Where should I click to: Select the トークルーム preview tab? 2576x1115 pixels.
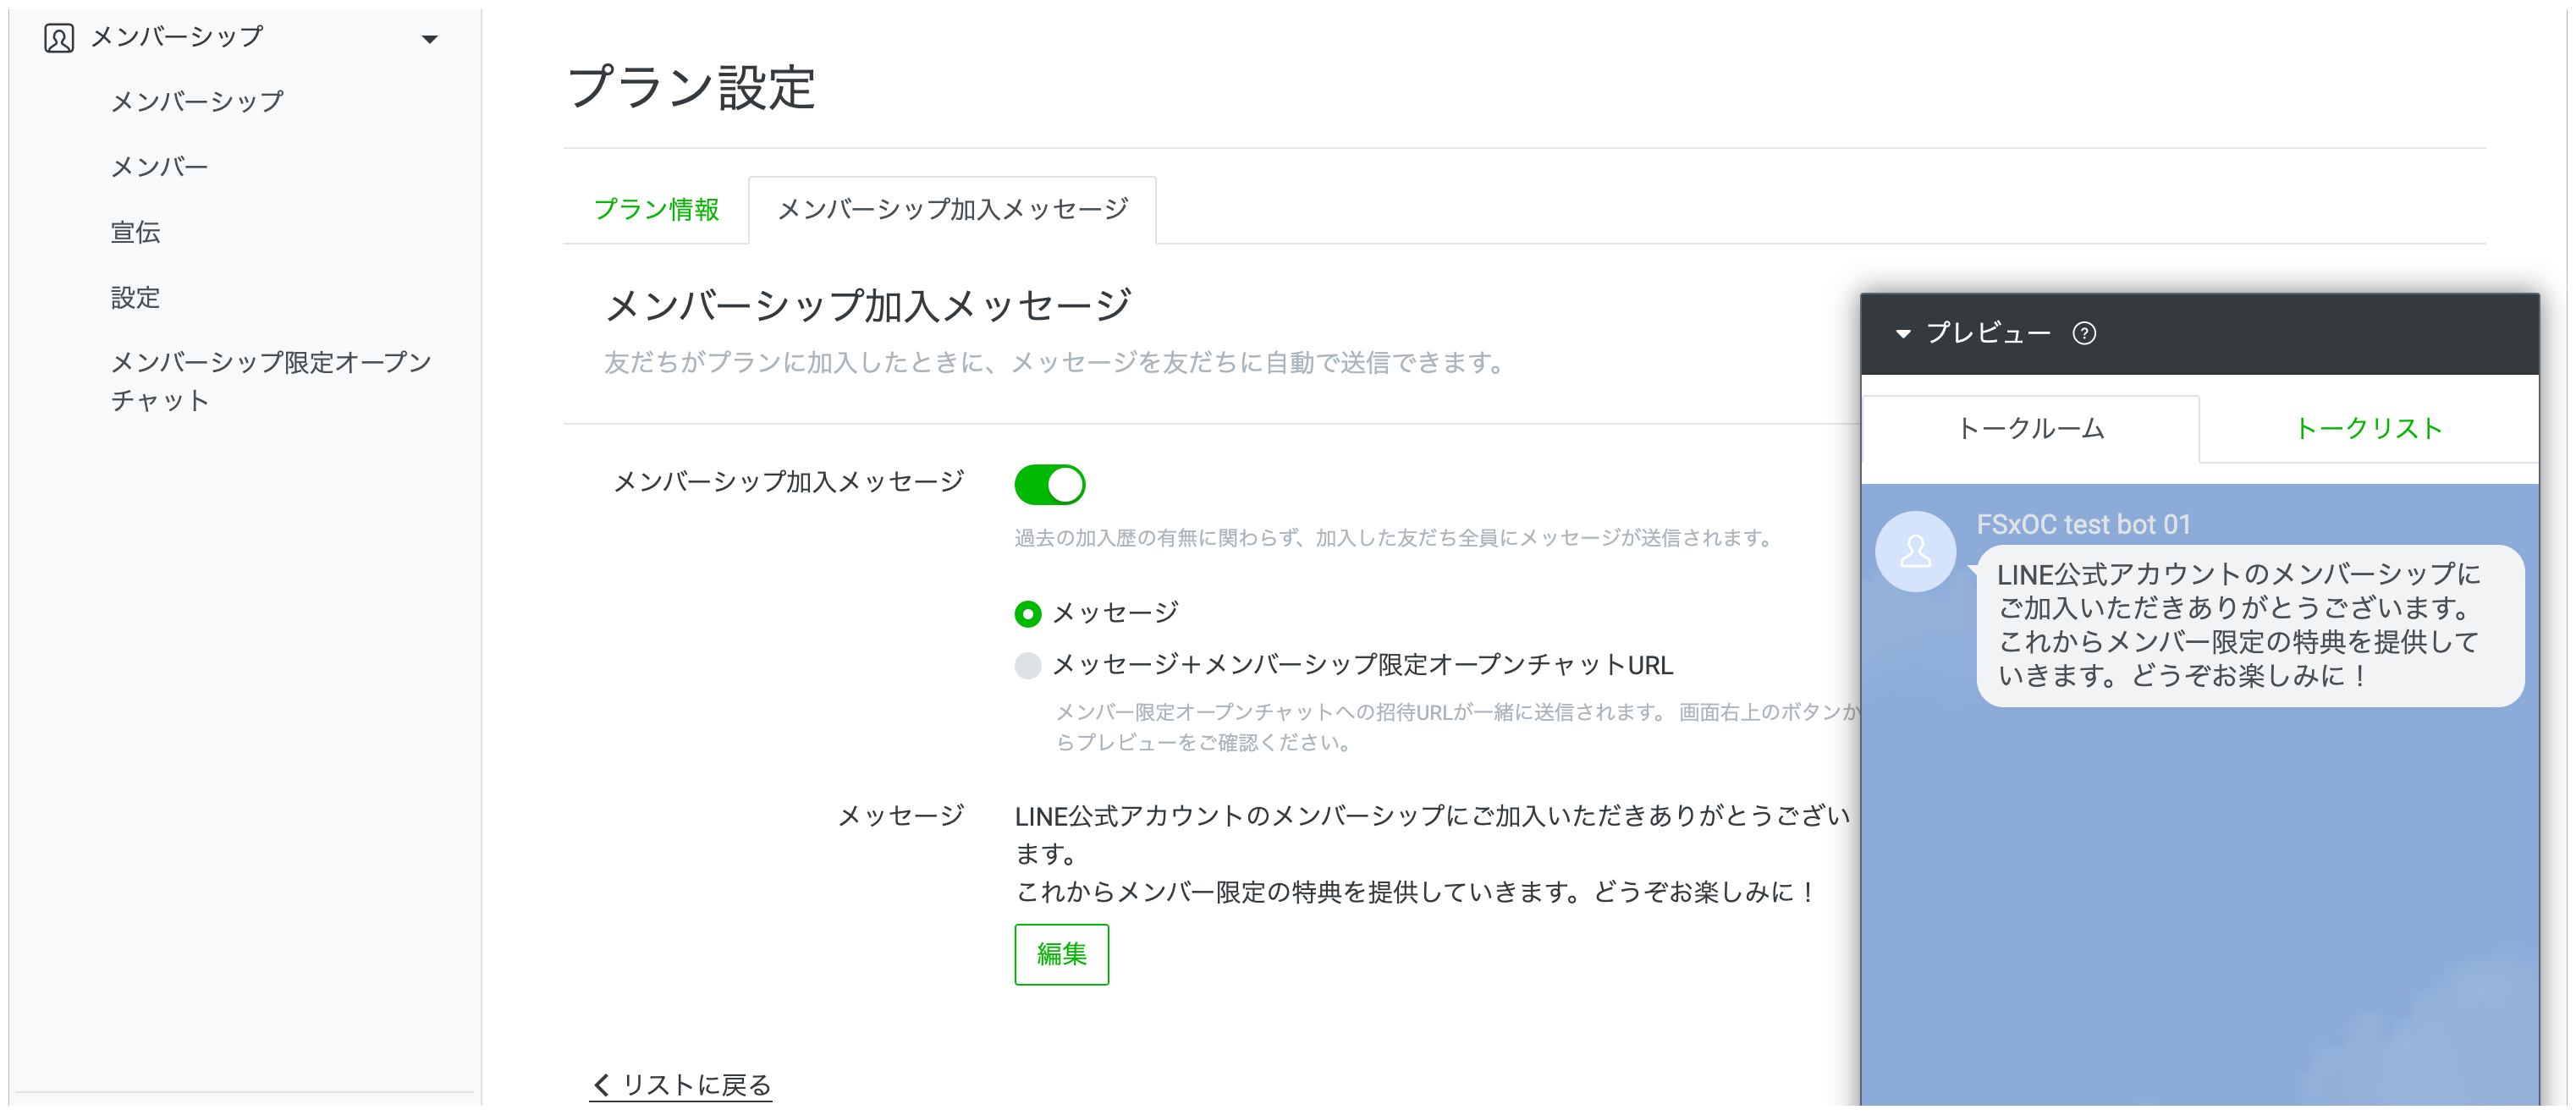(2030, 429)
